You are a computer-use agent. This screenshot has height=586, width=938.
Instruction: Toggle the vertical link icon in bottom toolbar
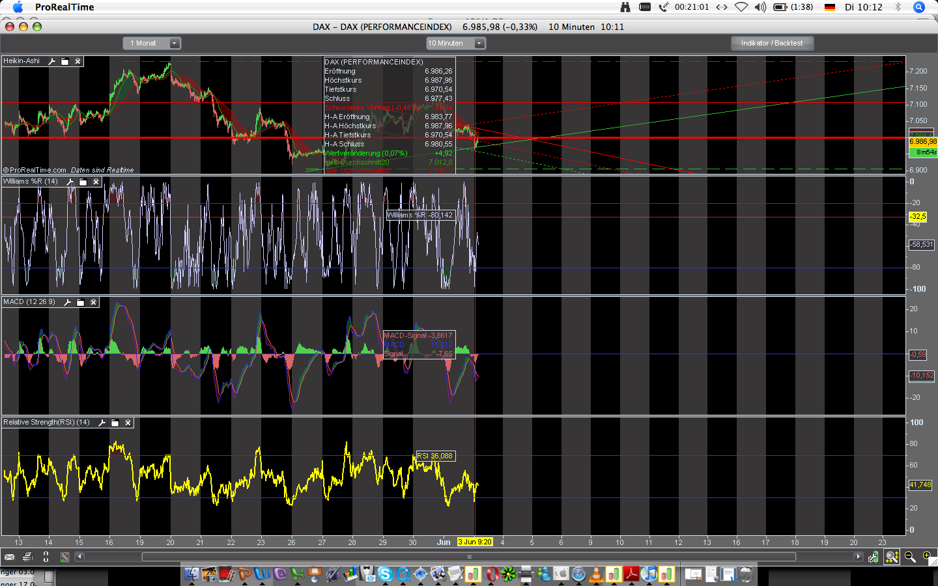tap(46, 557)
